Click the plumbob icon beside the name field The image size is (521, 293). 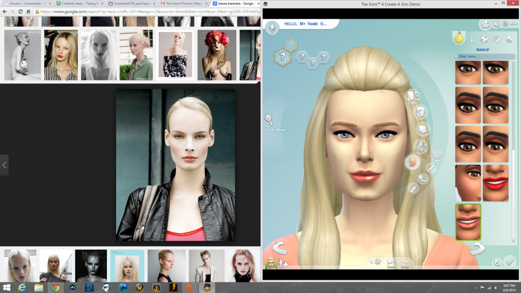[273, 26]
